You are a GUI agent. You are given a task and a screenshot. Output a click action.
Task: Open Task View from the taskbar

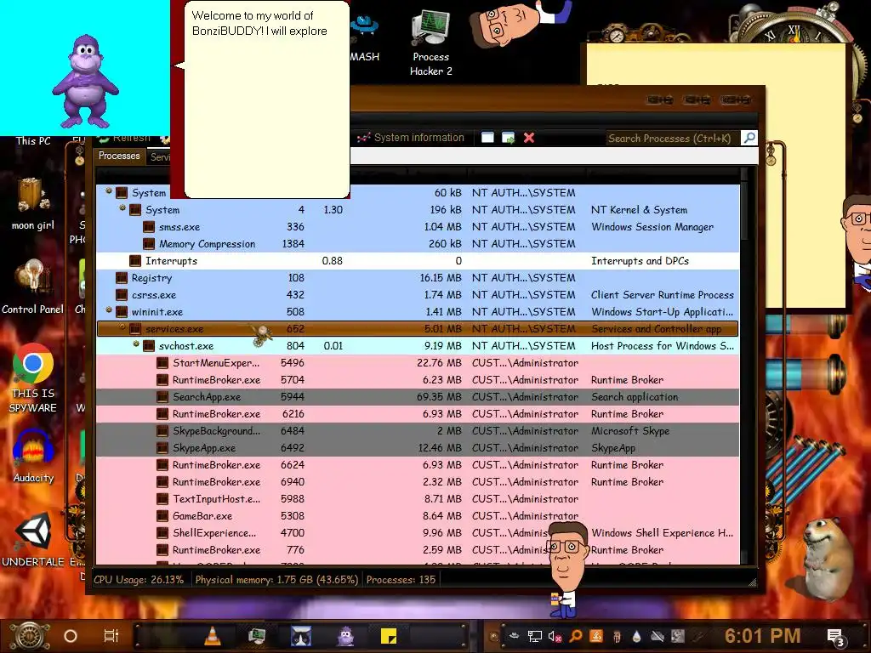[111, 636]
